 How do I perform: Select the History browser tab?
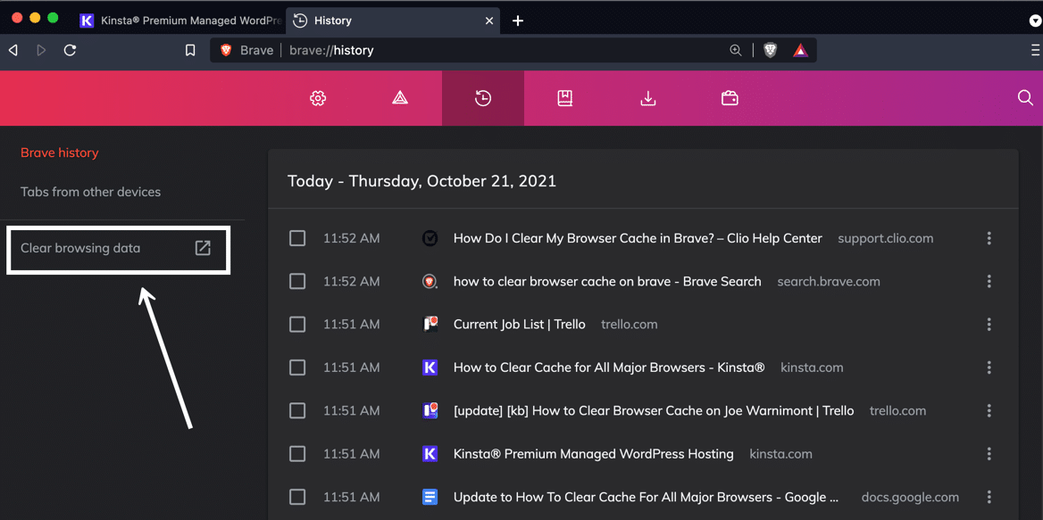pyautogui.click(x=375, y=20)
